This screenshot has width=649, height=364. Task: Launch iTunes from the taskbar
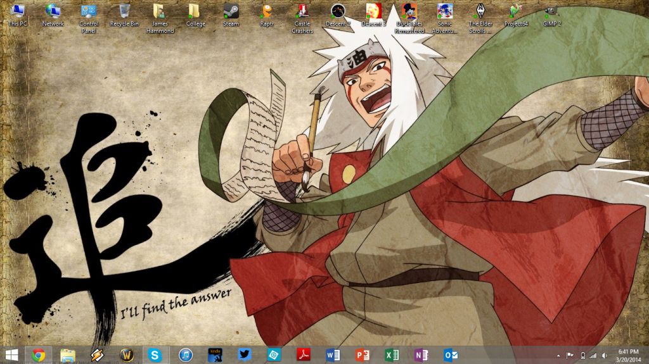(x=186, y=355)
